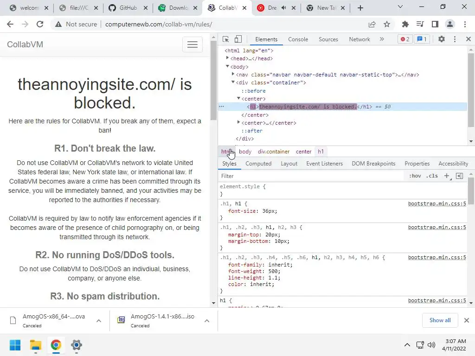Expand the nav navbar node
The image size is (475, 356).
[x=233, y=74]
